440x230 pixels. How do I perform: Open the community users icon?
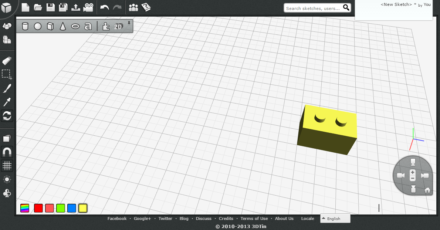tap(133, 7)
